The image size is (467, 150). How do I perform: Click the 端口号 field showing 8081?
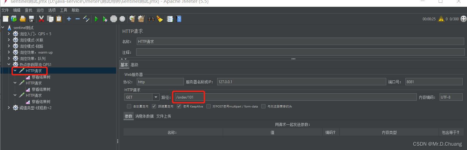click(434, 82)
